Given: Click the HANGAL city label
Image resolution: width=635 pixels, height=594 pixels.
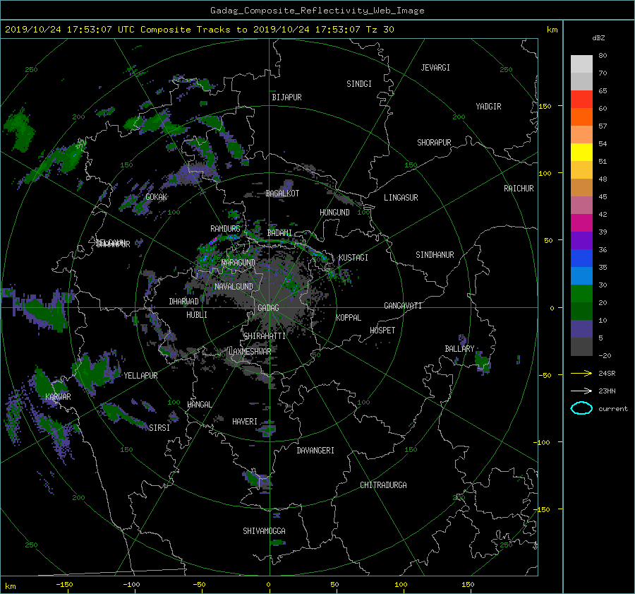Looking at the screenshot, I should 199,405.
